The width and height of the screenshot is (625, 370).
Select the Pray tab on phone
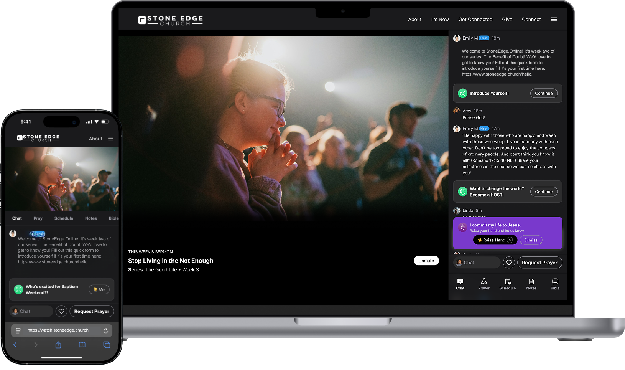pyautogui.click(x=38, y=218)
